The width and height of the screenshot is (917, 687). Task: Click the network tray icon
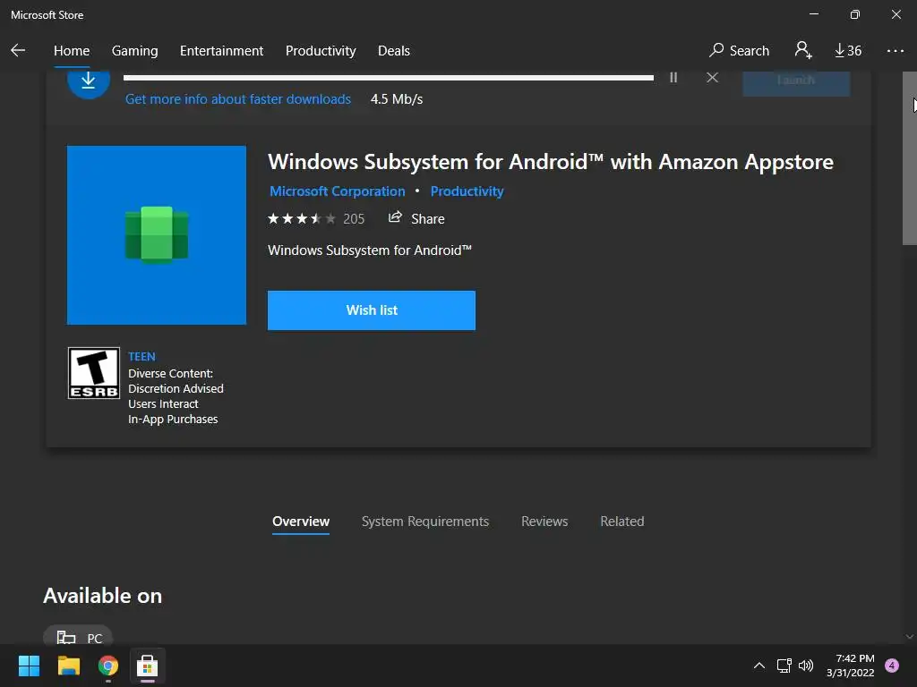[x=784, y=666]
